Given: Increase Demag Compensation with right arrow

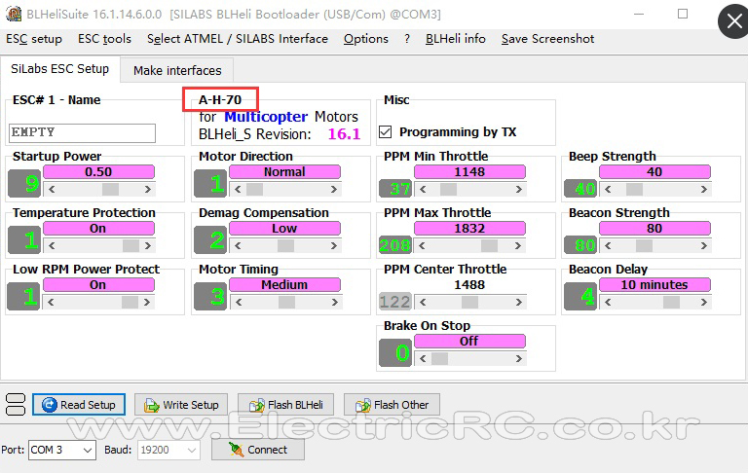Looking at the screenshot, I should coord(334,245).
